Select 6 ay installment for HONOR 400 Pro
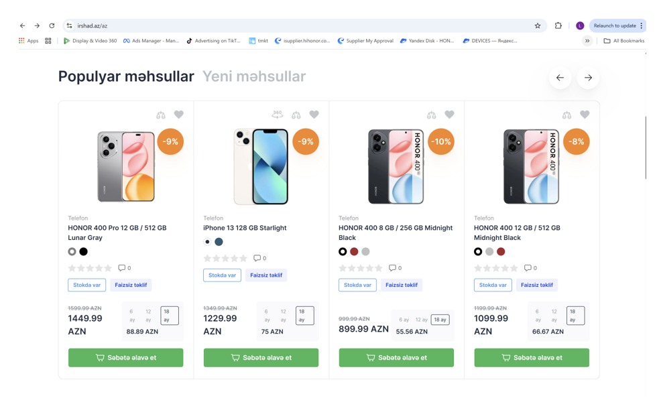The width and height of the screenshot is (657, 400). (x=132, y=315)
